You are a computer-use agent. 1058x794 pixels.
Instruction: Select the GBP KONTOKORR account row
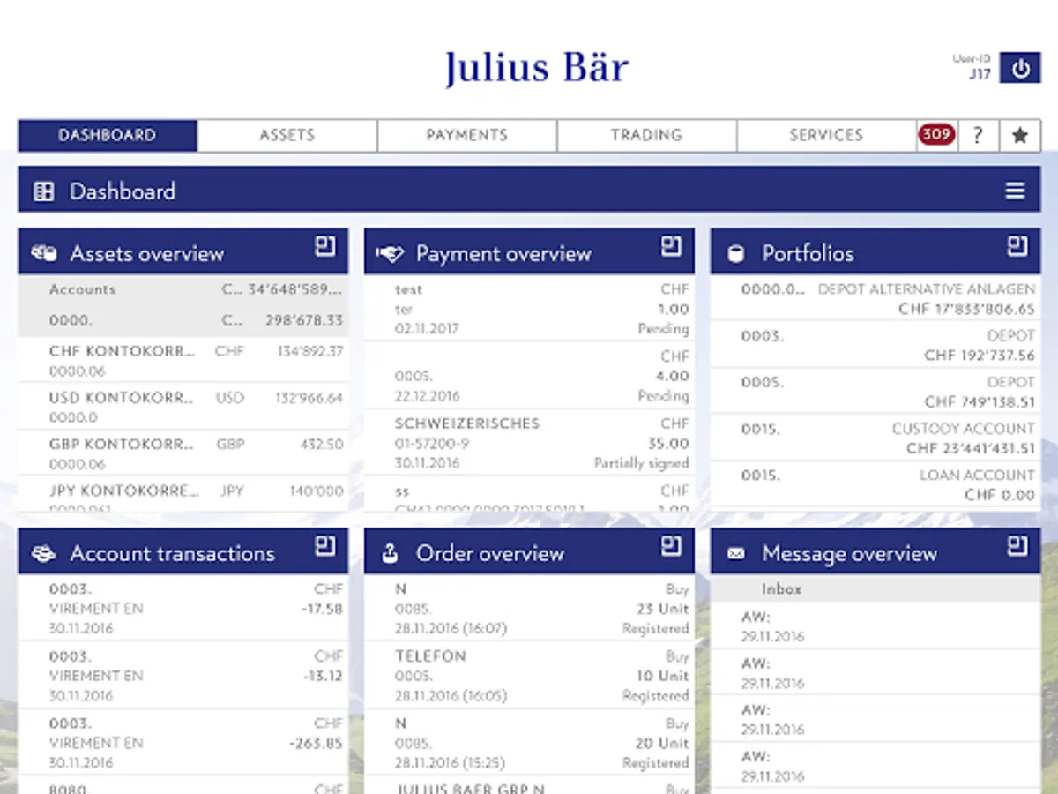(183, 453)
